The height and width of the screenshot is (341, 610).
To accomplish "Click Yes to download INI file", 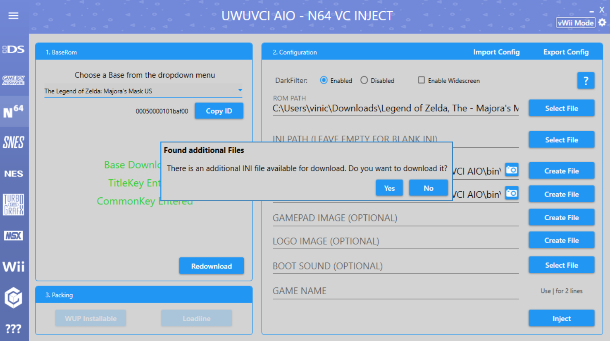I will (389, 188).
